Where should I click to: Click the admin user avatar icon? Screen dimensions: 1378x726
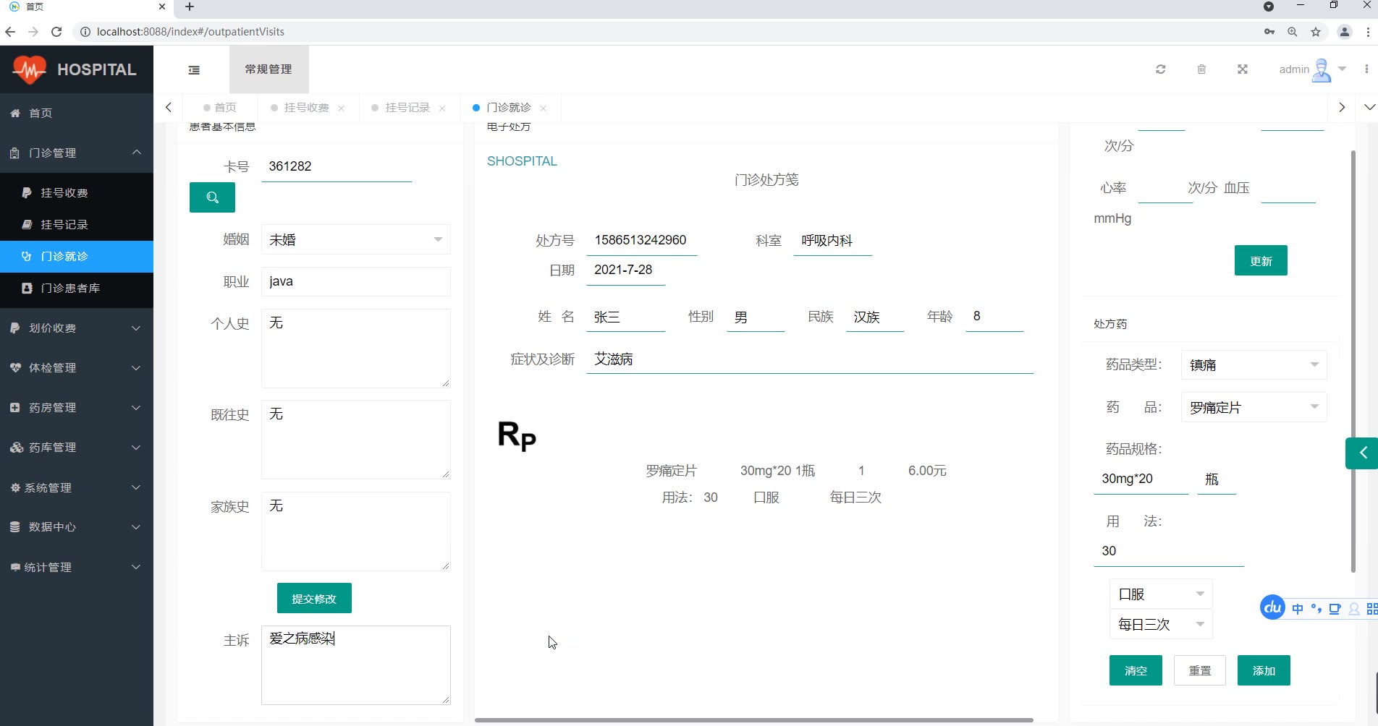[x=1321, y=70]
